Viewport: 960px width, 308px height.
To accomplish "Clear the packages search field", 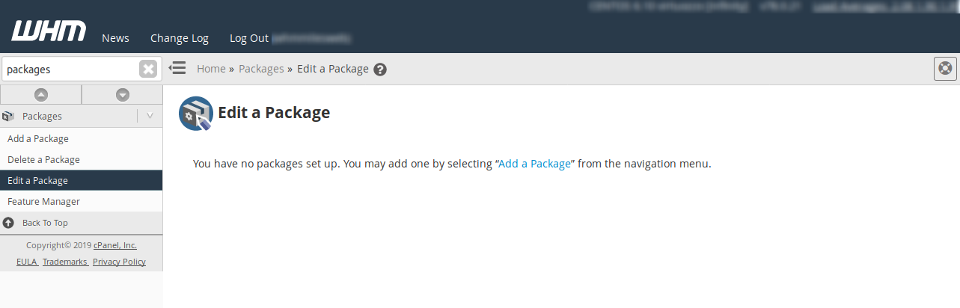I will pos(148,69).
